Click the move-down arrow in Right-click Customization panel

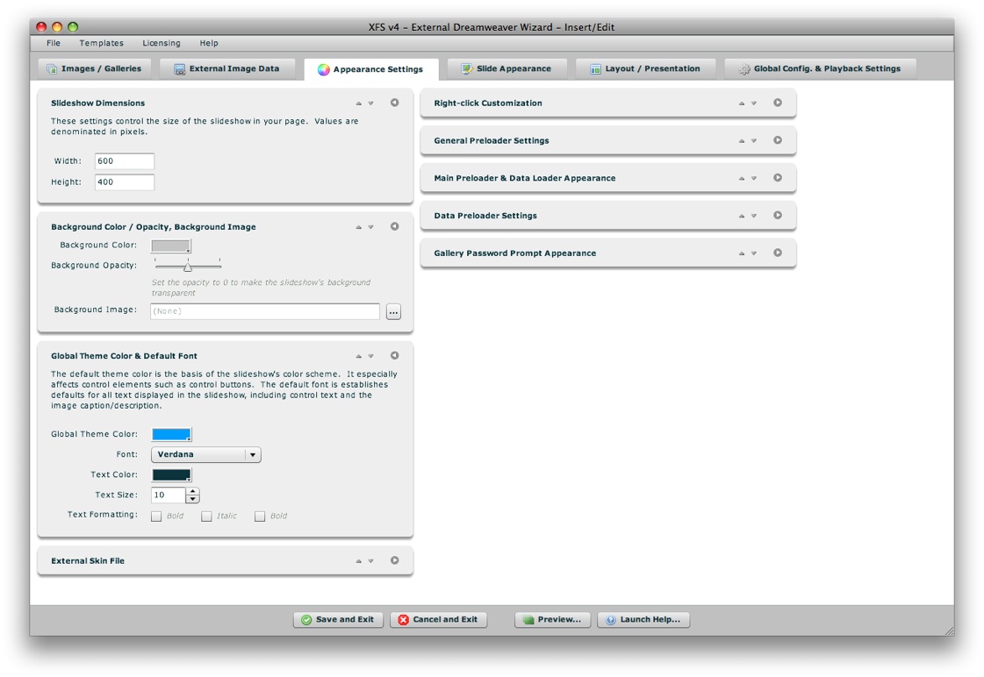(x=754, y=103)
